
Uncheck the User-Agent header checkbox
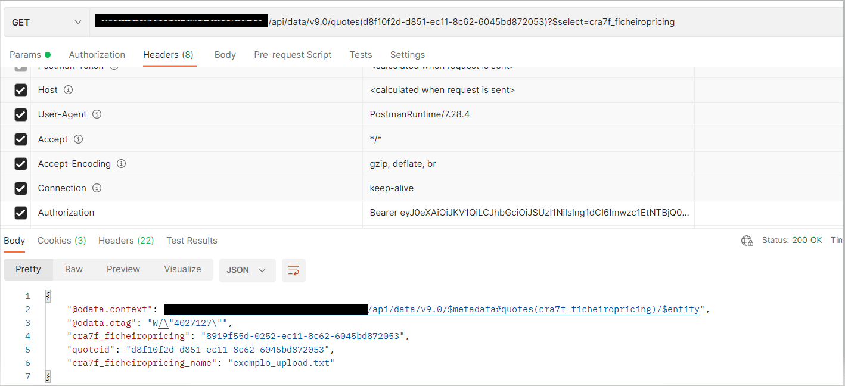coord(21,114)
